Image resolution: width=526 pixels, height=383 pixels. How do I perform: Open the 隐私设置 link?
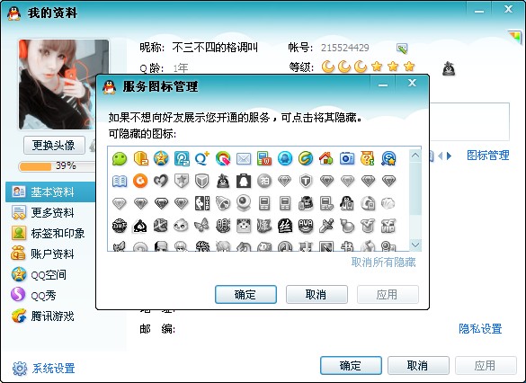click(x=480, y=328)
